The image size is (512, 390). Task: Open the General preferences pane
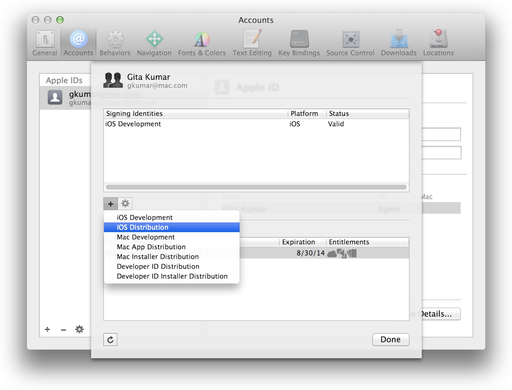point(45,44)
